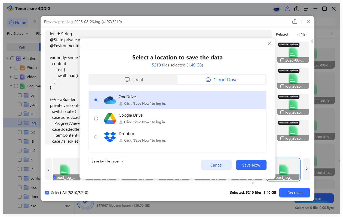The image size is (343, 217).
Task: Open the rtf folder
Action: [32, 141]
